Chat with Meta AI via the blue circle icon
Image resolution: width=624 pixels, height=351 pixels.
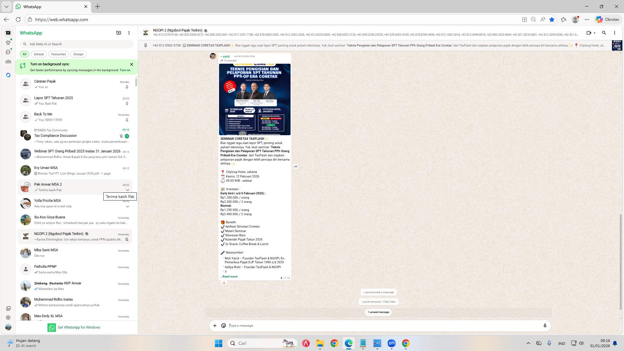coord(8,75)
